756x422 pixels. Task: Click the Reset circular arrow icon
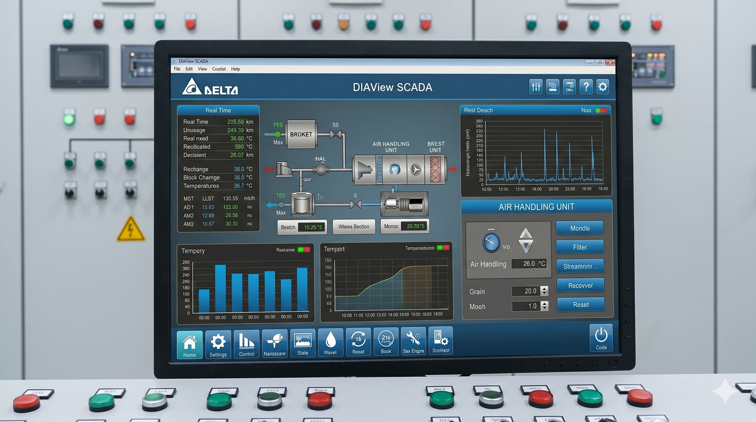358,342
